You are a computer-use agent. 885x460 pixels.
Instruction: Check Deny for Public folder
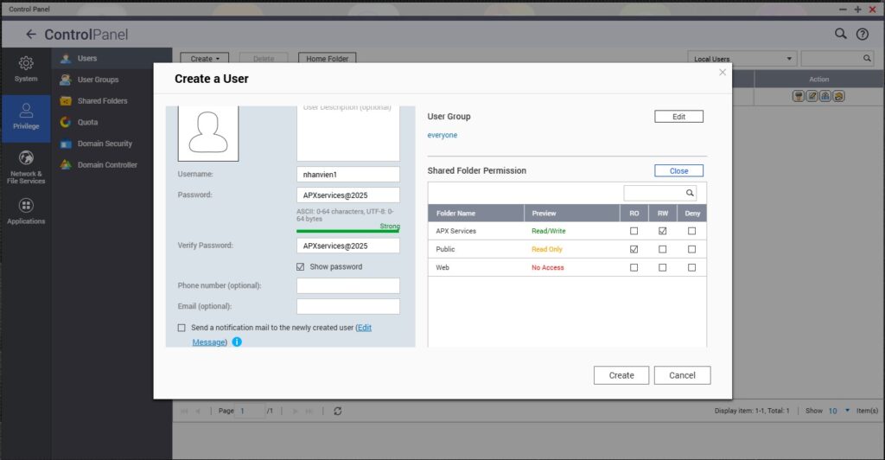692,249
